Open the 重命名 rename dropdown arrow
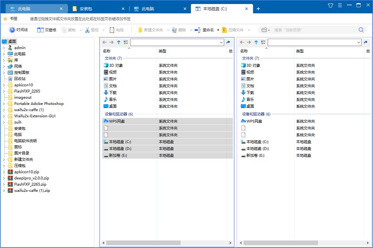The width and height of the screenshot is (373, 248). pos(218,30)
